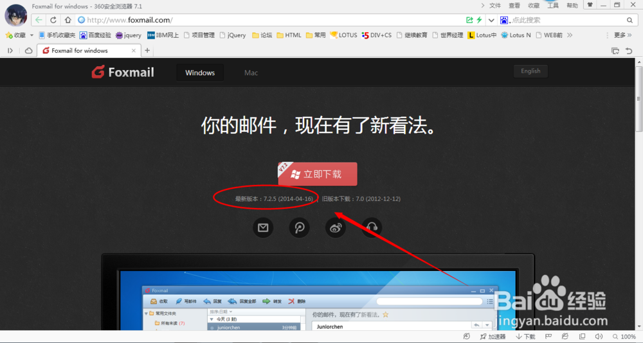Click the magnifier search button
This screenshot has height=343, width=643.
629,20
